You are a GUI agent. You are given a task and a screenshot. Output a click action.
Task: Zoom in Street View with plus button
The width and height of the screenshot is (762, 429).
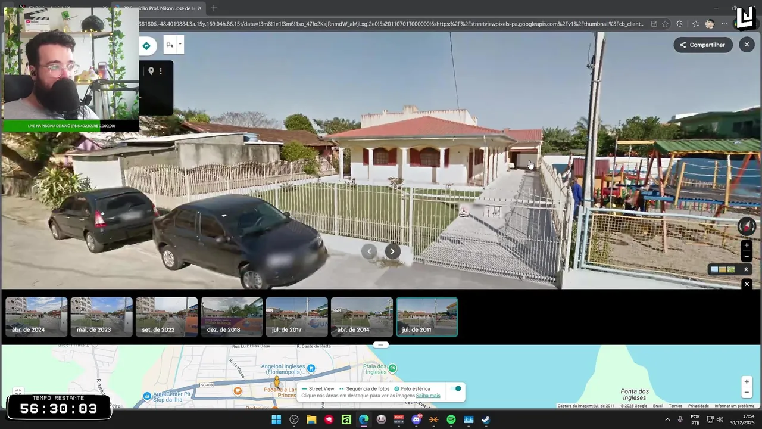click(747, 245)
